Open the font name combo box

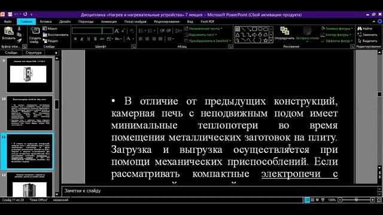coord(87,30)
